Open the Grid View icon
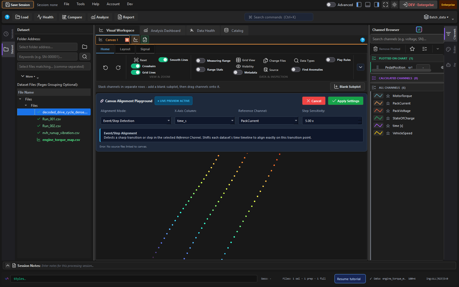This screenshot has height=287, width=459. (x=238, y=60)
